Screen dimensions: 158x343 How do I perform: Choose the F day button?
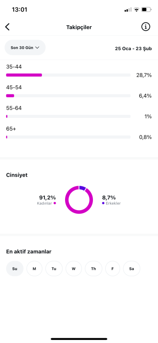[x=113, y=269]
